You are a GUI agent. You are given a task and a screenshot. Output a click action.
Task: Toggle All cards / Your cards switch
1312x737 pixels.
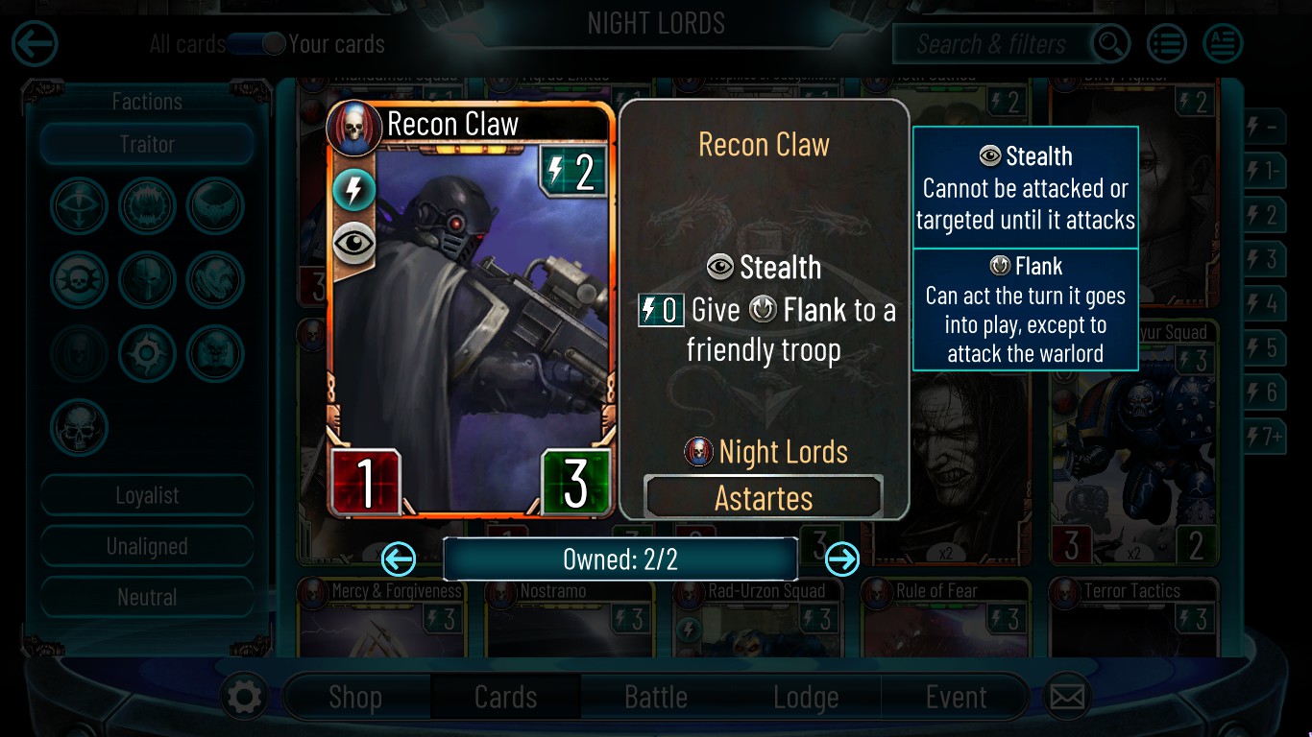(x=256, y=44)
